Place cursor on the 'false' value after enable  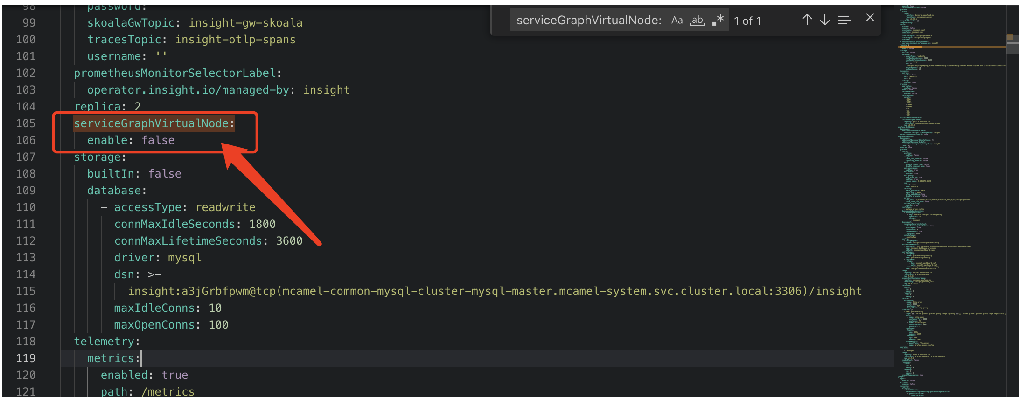(158, 140)
